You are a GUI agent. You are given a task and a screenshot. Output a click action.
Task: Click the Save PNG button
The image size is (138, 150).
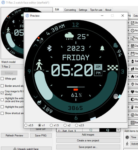41,135
